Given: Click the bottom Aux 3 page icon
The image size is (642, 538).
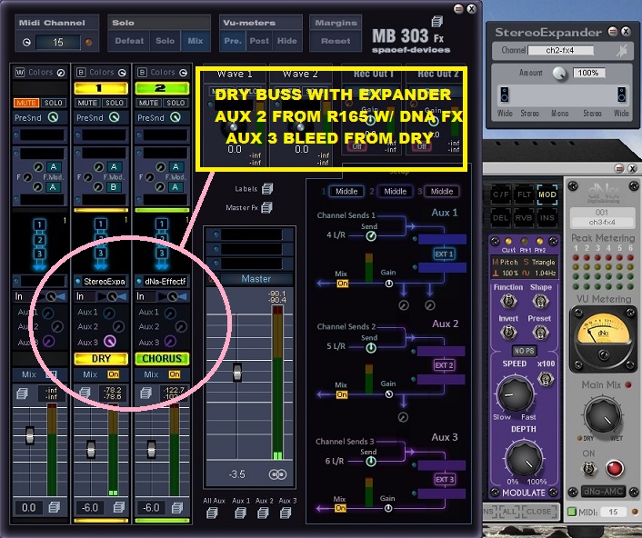Looking at the screenshot, I should (x=286, y=513).
